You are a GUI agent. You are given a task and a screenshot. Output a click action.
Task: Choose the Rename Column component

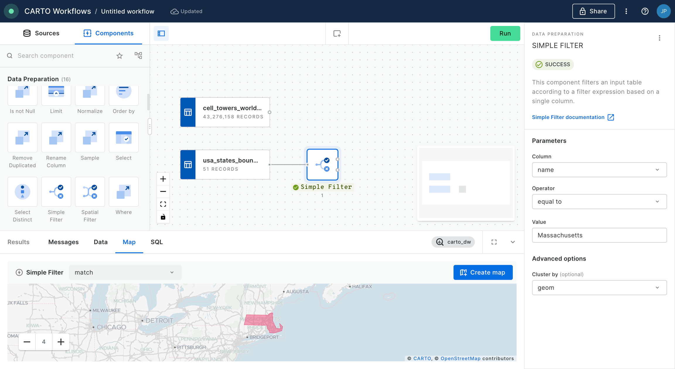[56, 138]
